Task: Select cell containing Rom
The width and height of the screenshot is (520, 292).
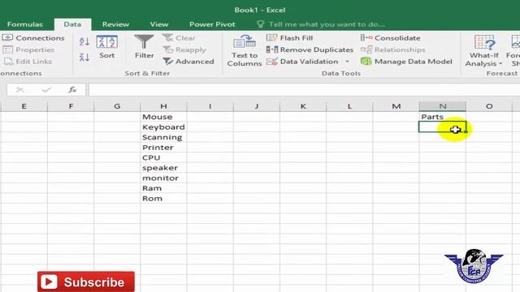Action: [163, 199]
